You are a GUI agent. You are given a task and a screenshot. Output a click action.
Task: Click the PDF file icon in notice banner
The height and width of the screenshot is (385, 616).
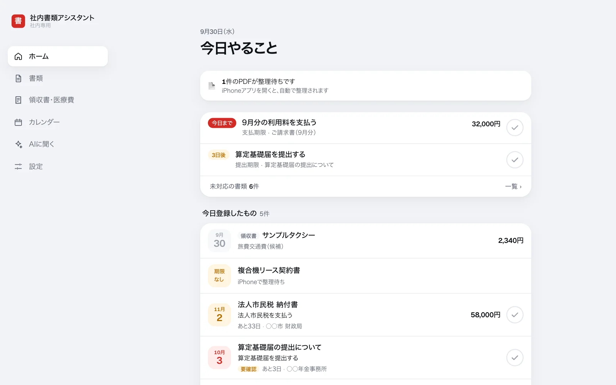[x=211, y=85]
